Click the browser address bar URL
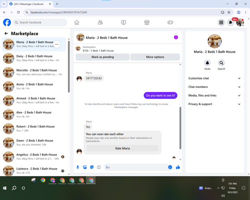 (58, 12)
